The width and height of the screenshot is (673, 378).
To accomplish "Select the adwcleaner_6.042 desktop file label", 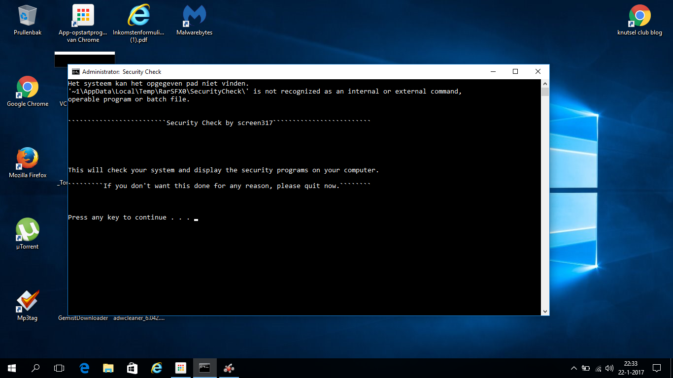I will point(139,318).
